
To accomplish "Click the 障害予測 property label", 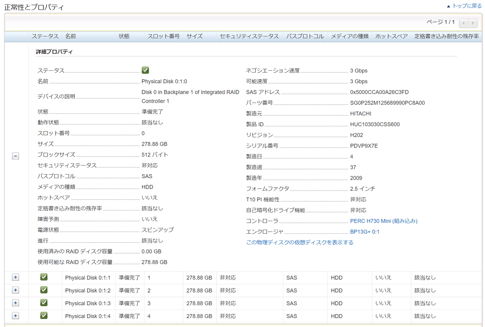I will click(48, 219).
